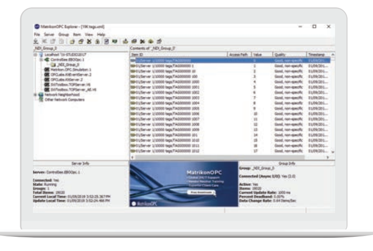The width and height of the screenshot is (373, 251).
Task: Click the Quality cell of row 1006
Action: tap(288, 114)
